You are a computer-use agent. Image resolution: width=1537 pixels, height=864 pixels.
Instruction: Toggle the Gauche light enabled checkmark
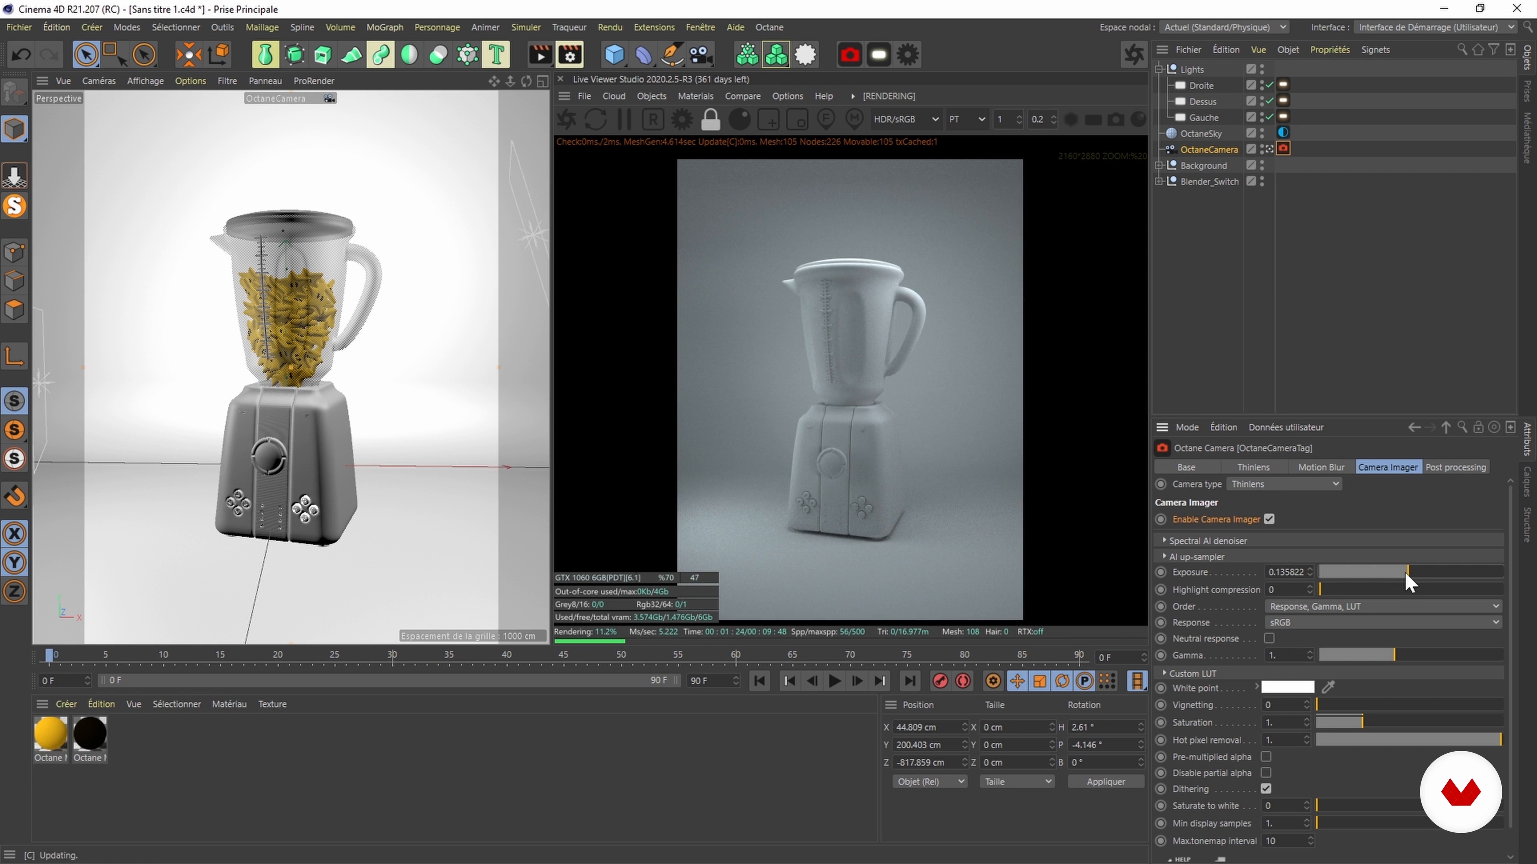[1270, 118]
